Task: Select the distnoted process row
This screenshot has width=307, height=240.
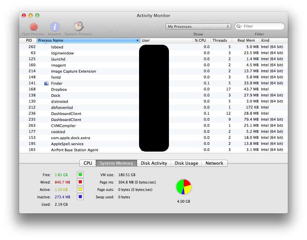Action: (x=153, y=102)
